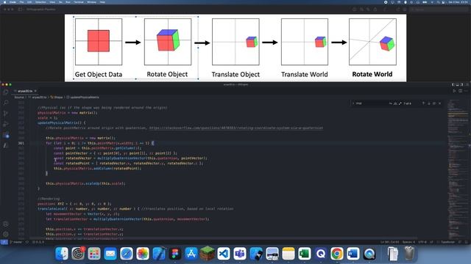Open the Explorer view in VS Code

pos(5,92)
